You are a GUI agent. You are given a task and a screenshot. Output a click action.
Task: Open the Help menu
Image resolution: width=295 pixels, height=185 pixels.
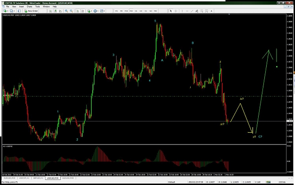(55, 7)
